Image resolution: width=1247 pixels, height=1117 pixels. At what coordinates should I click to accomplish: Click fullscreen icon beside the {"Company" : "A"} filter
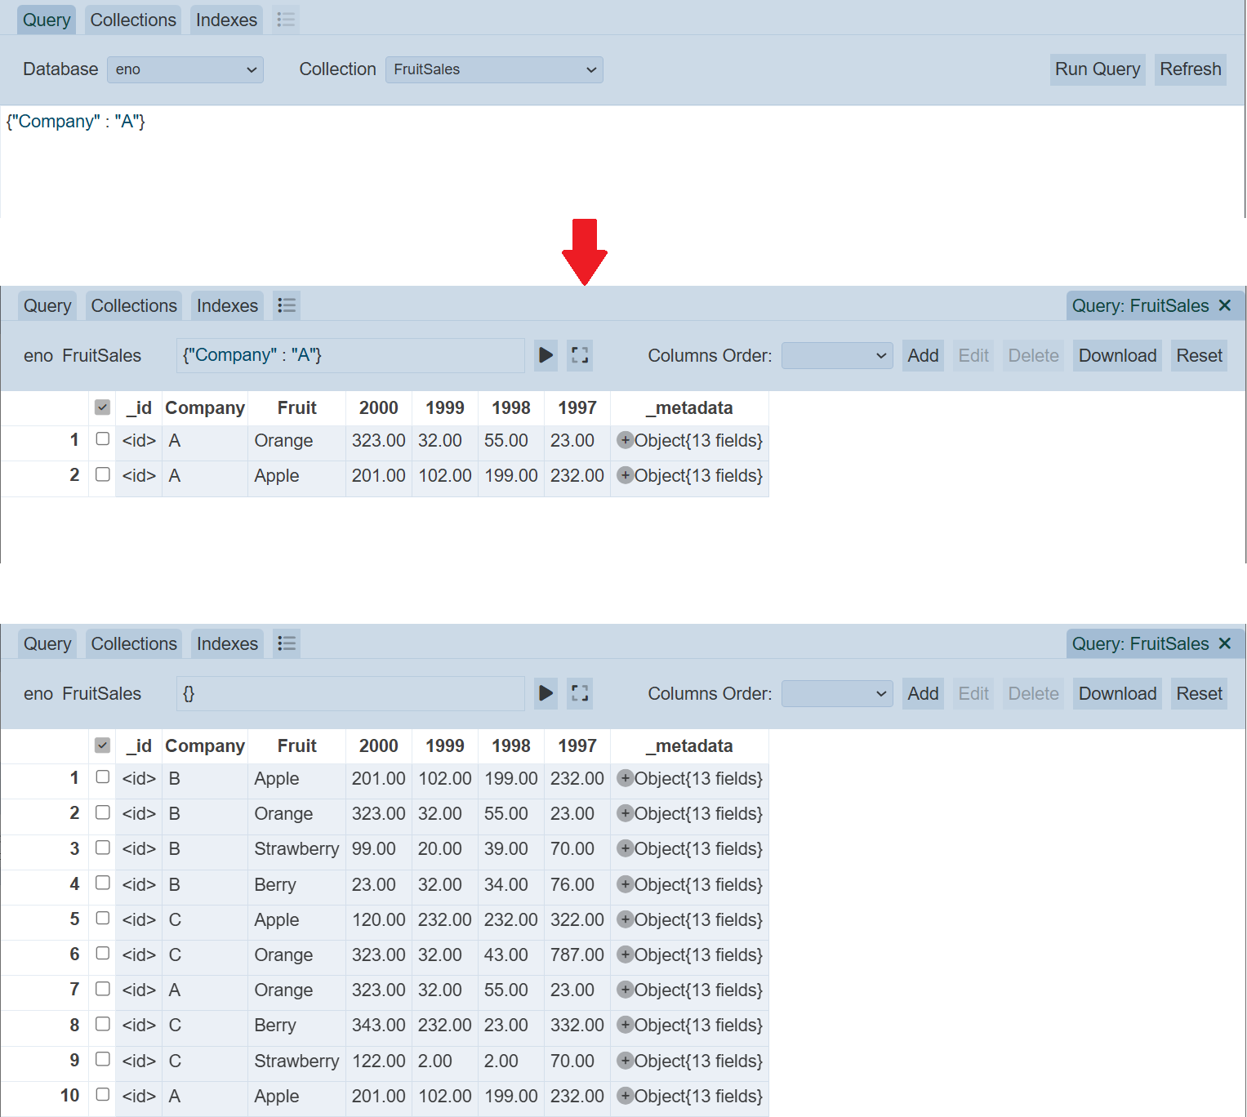point(580,355)
